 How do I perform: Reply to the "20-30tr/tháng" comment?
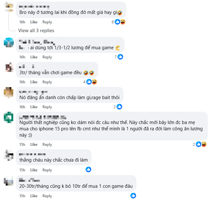(x=47, y=196)
